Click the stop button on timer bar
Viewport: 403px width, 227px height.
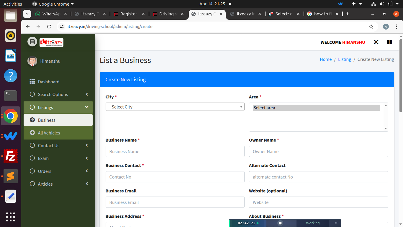coord(280,223)
